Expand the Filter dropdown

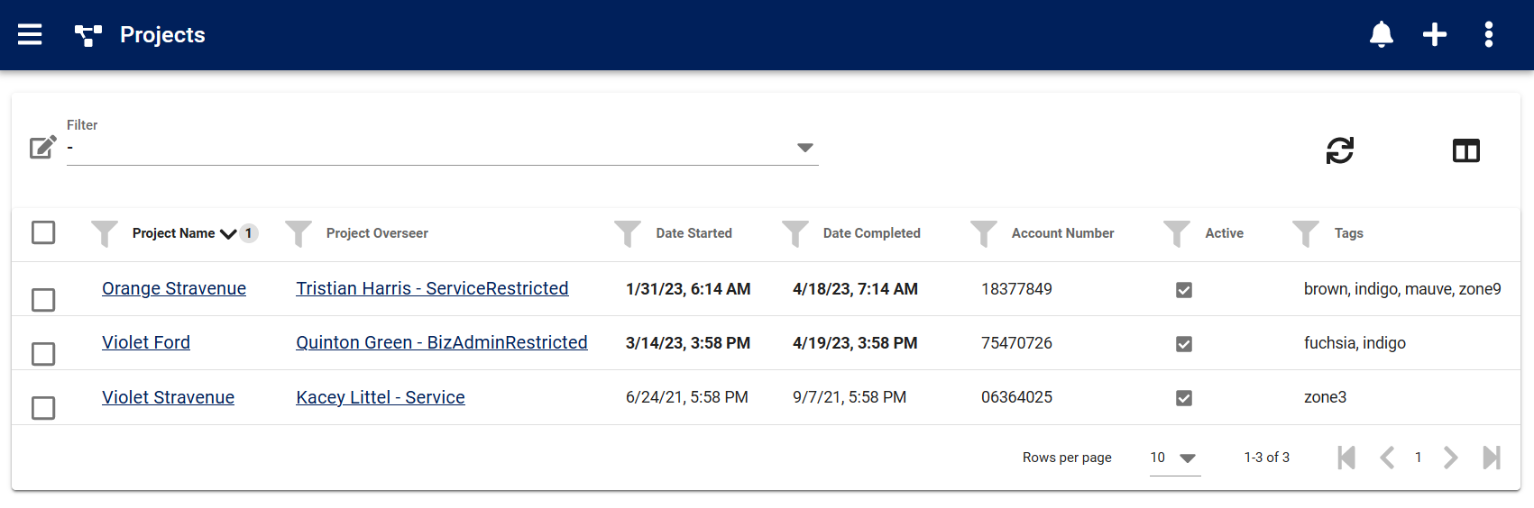tap(804, 148)
